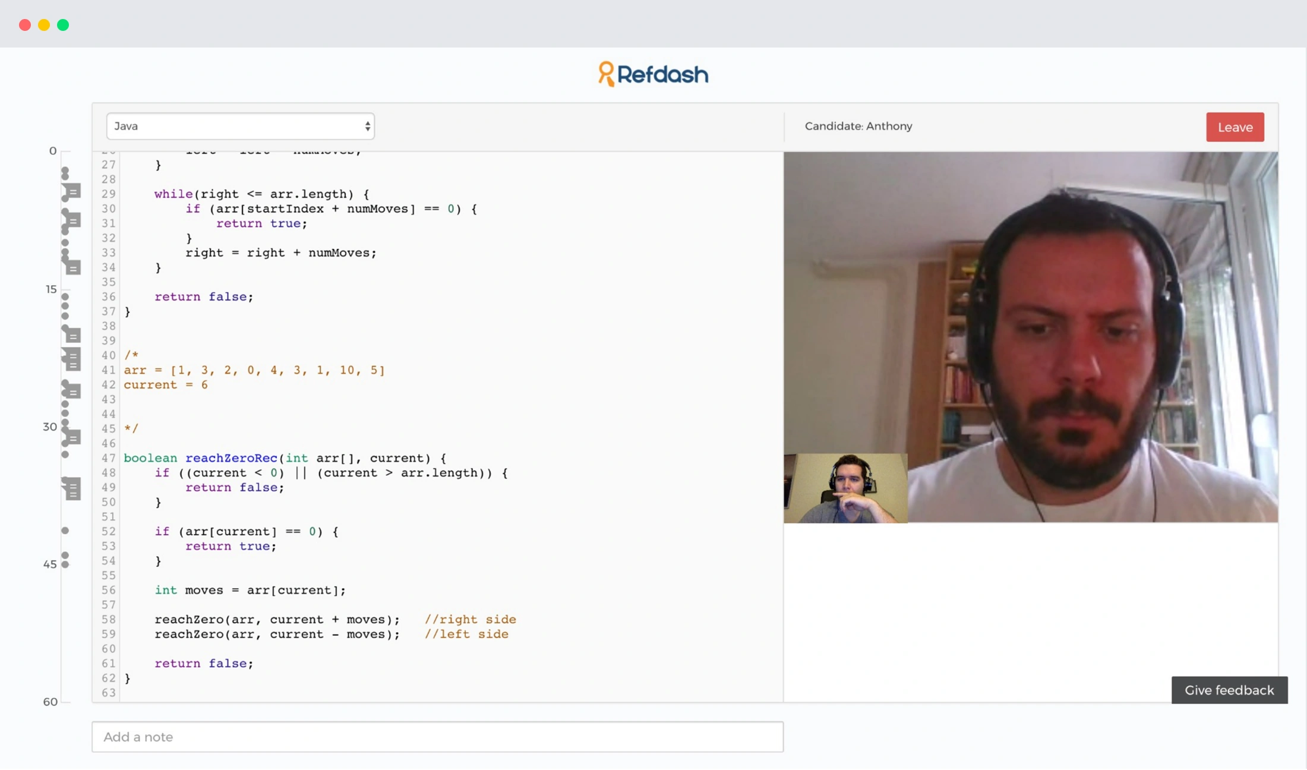Open the Java language dropdown

click(x=241, y=126)
